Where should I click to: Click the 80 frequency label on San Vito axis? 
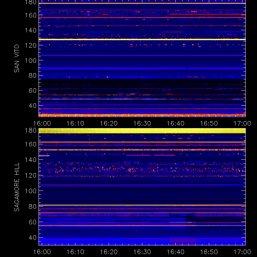tap(32, 75)
